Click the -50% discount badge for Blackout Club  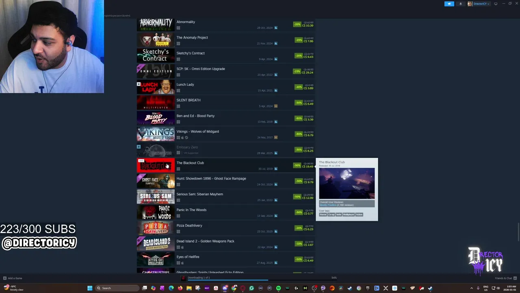[297, 165]
